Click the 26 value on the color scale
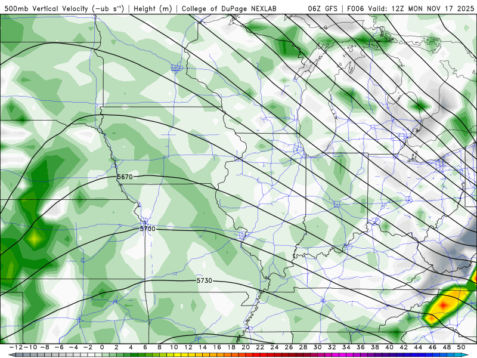477x358 pixels. (289, 347)
